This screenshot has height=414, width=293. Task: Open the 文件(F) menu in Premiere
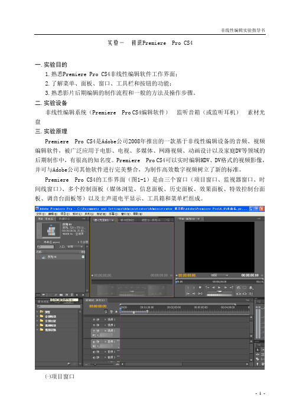click(x=40, y=213)
